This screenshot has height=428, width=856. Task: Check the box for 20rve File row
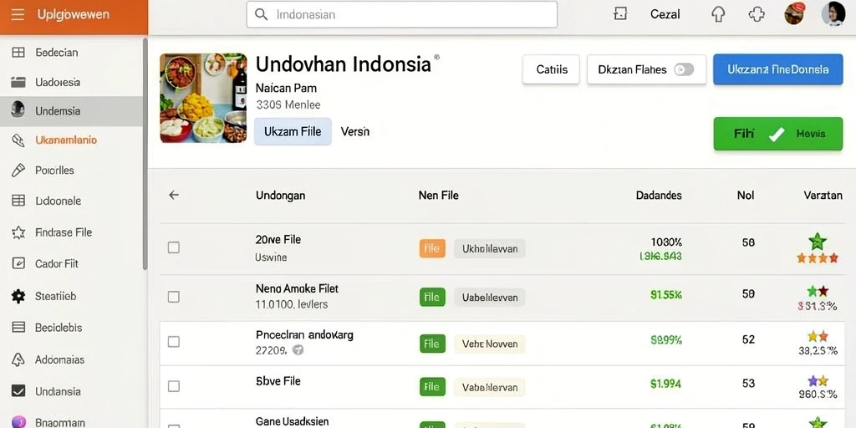coord(174,247)
